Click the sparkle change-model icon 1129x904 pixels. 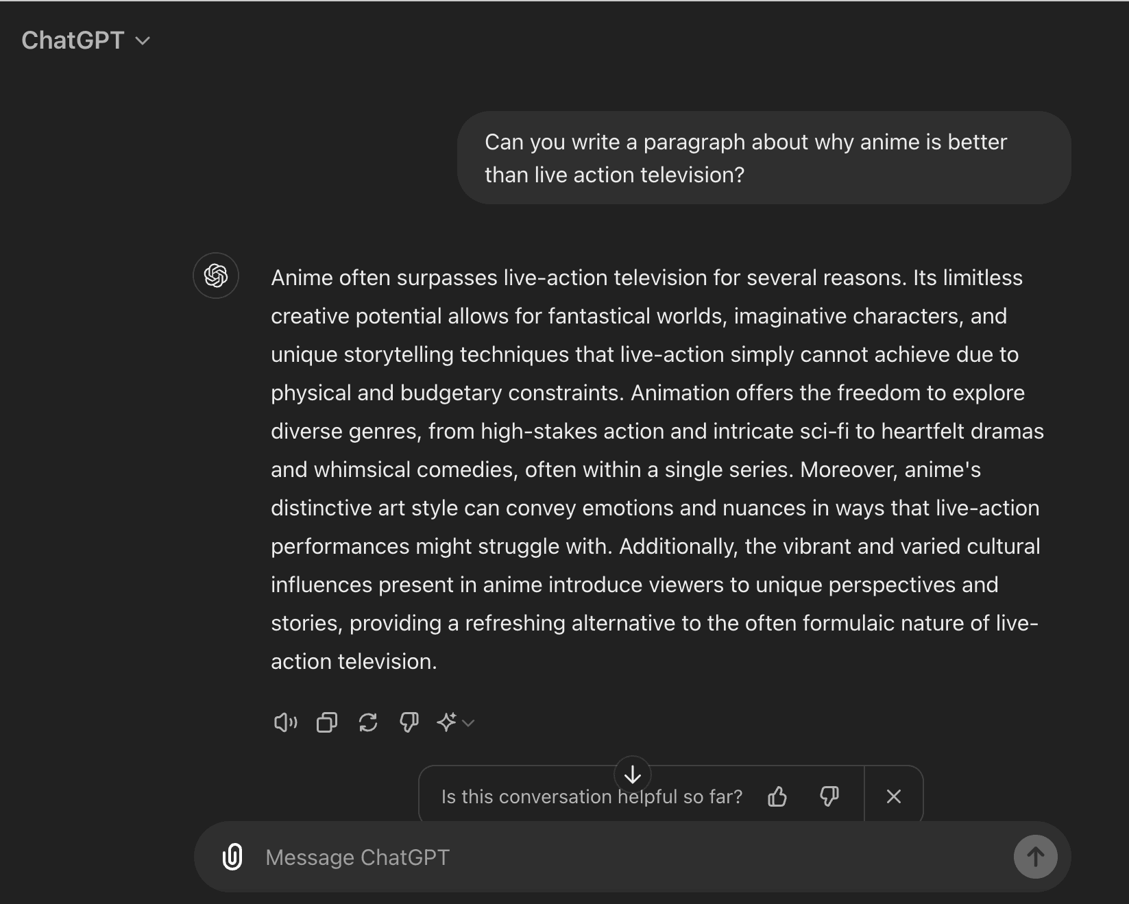(x=447, y=722)
